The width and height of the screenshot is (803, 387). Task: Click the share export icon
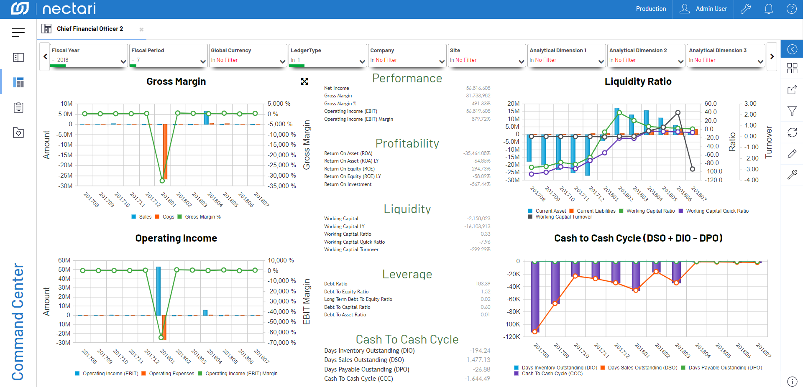[x=792, y=89]
